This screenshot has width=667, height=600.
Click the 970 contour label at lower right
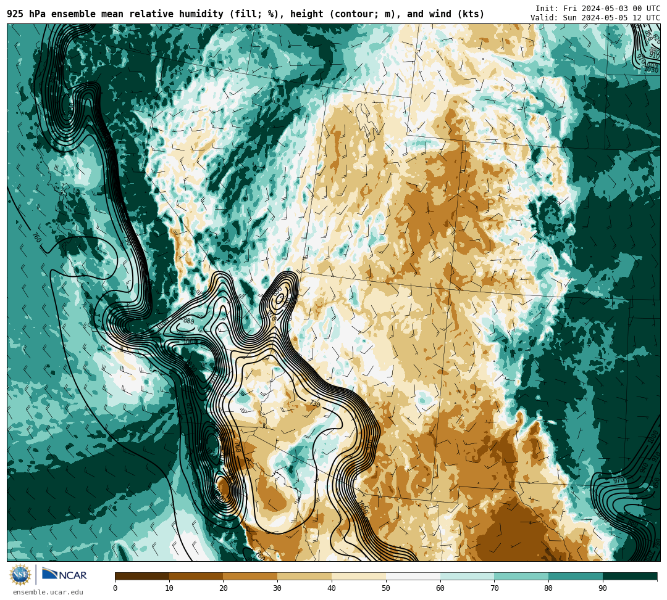618,480
